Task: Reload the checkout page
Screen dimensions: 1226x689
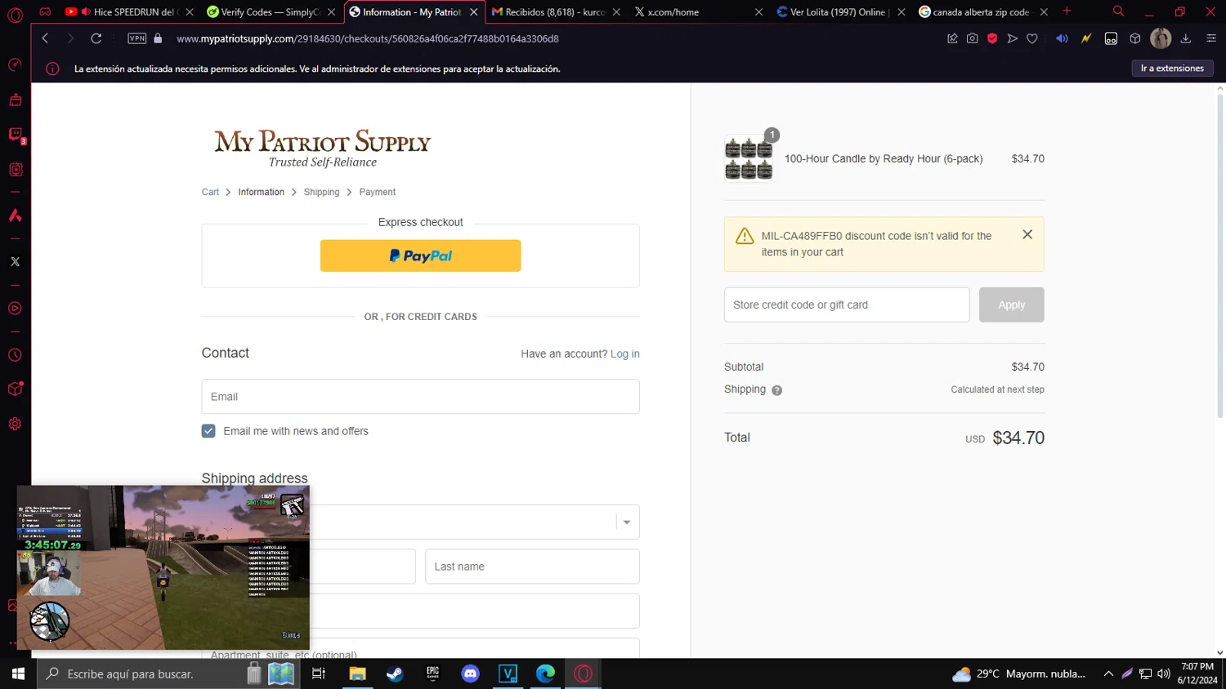Action: (96, 38)
